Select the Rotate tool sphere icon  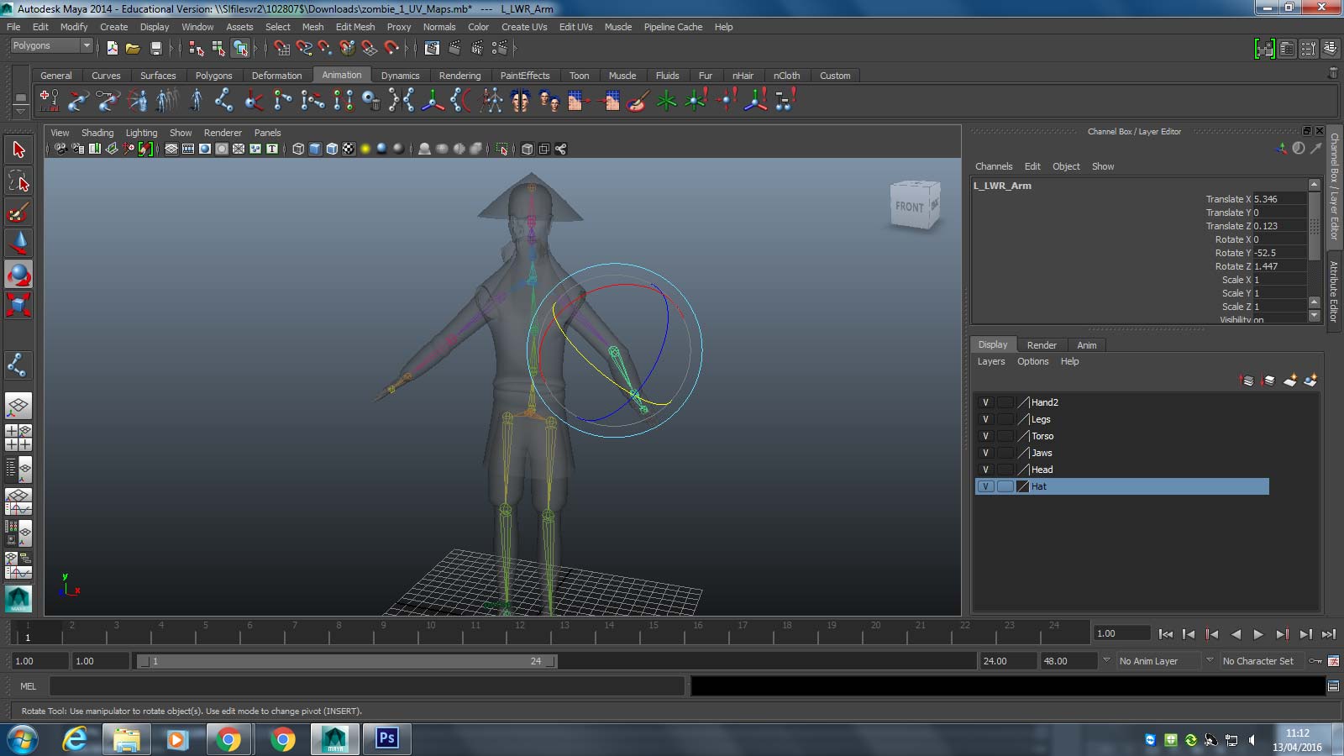18,274
